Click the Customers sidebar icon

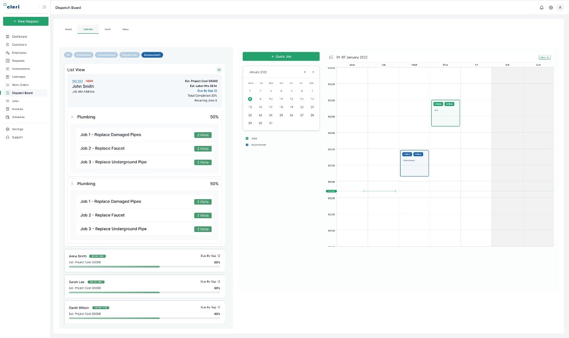coord(8,44)
